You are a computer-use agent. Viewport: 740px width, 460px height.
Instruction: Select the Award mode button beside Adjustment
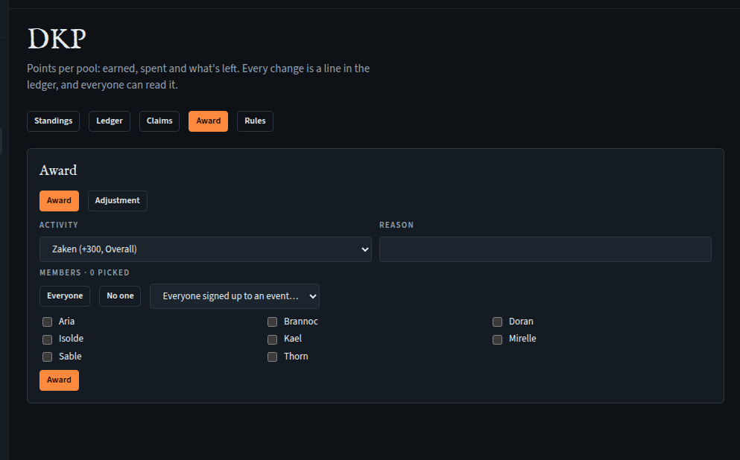tap(59, 201)
